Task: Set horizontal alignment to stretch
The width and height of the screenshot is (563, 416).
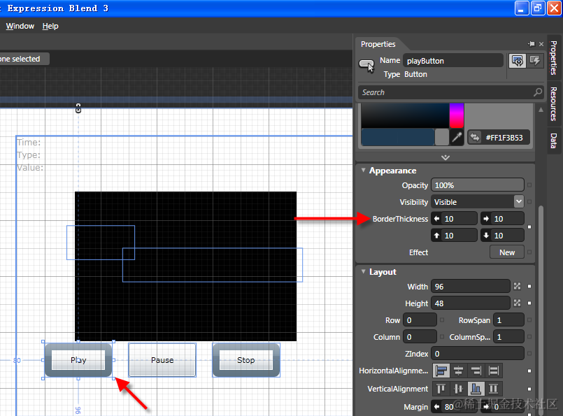Action: point(494,371)
